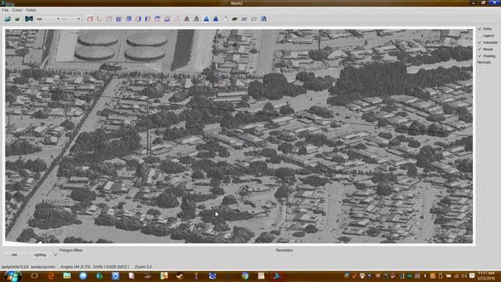Click the open data file icon
This screenshot has height=282, width=501.
(7, 19)
